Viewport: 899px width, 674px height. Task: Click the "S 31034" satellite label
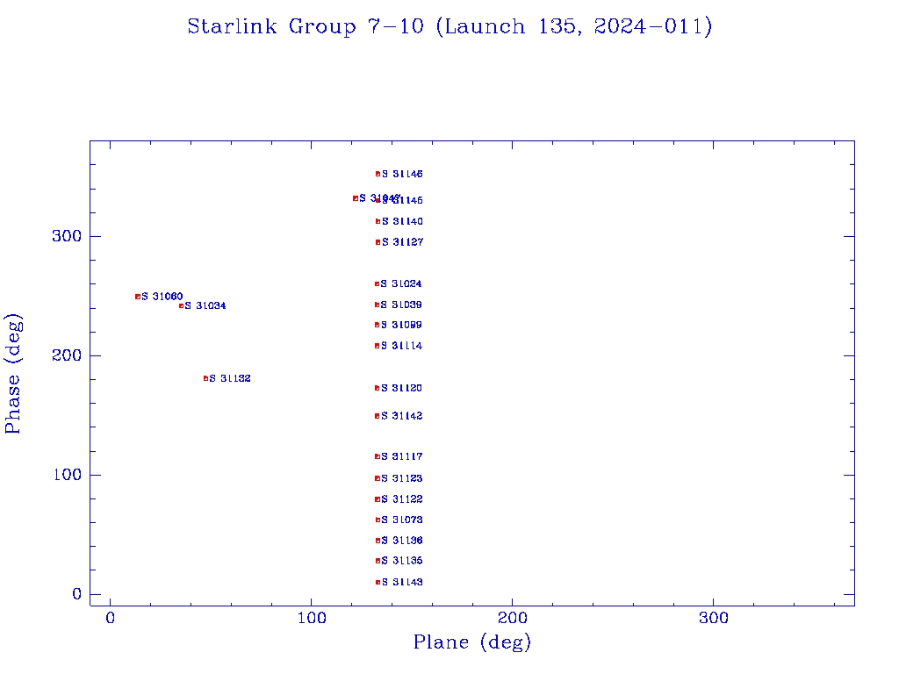pos(205,306)
